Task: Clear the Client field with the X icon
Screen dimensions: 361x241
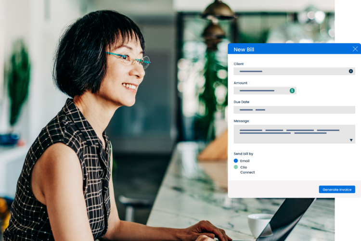Action: pyautogui.click(x=350, y=71)
